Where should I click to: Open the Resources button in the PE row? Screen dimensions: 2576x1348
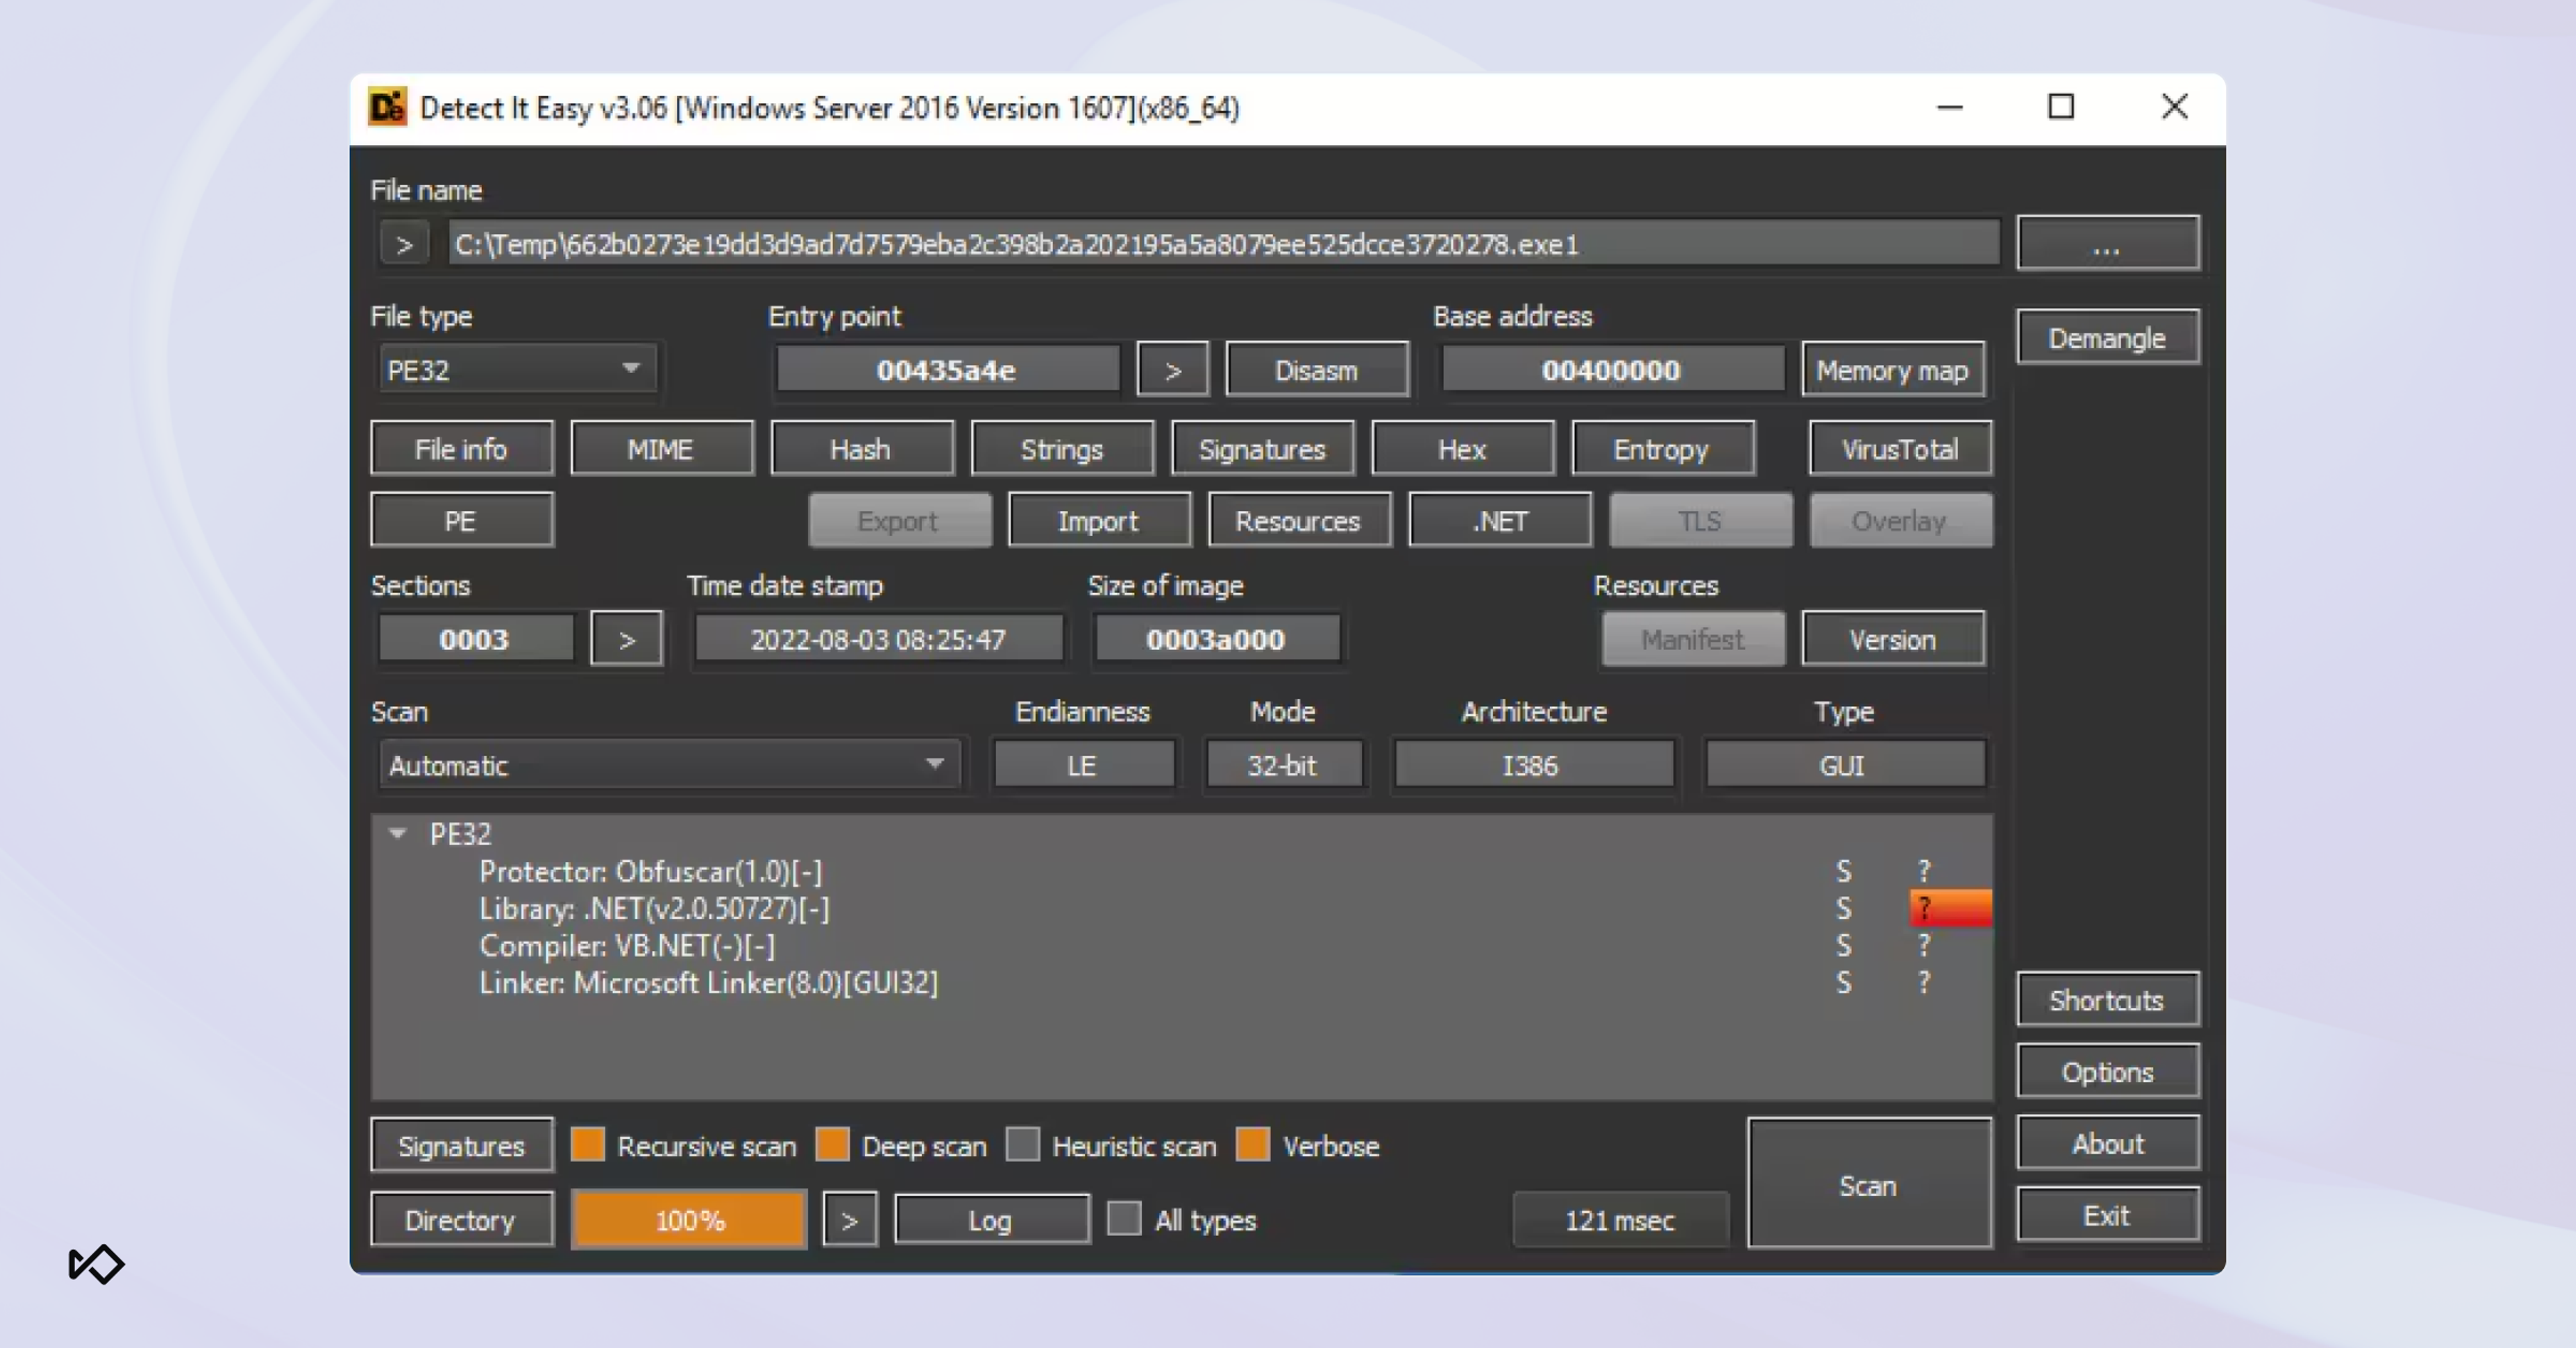pyautogui.click(x=1299, y=520)
